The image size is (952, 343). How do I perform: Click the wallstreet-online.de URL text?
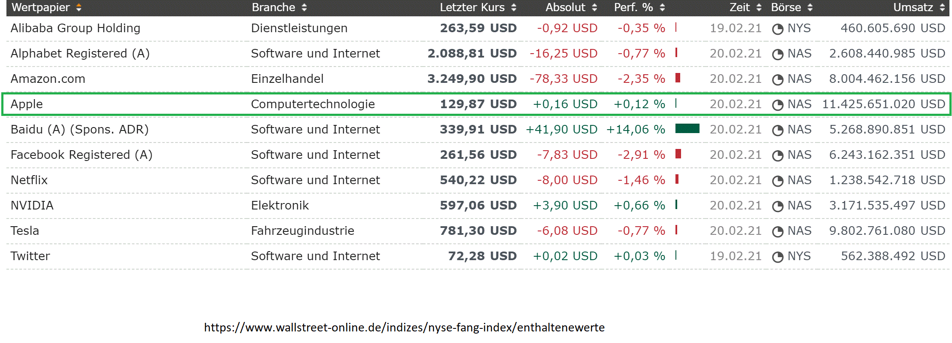pos(404,328)
